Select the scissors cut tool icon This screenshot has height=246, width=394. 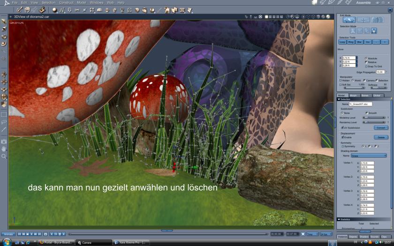77,10
